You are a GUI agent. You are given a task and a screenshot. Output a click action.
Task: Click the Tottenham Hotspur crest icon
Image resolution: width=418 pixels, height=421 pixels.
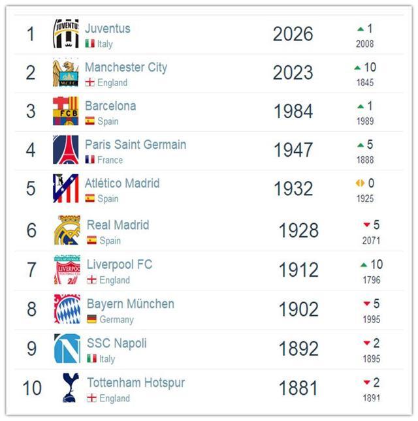click(67, 388)
